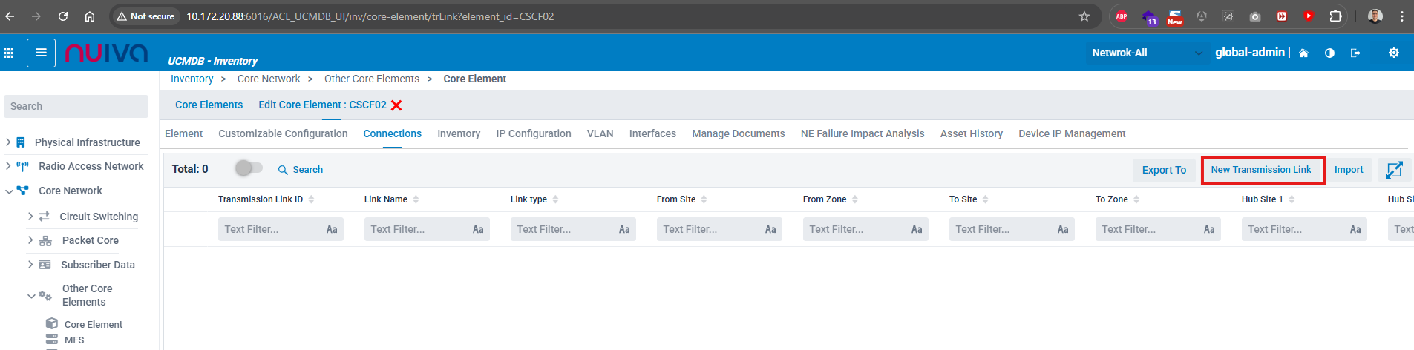Viewport: 1414px width, 350px height.
Task: Sort by Transmission Link ID column
Action: [261, 199]
